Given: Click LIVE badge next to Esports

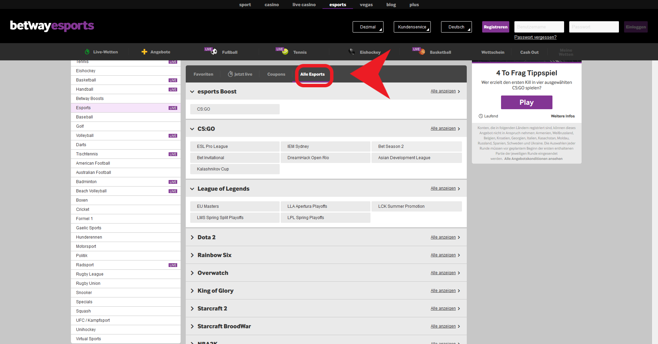Looking at the screenshot, I should coord(173,108).
